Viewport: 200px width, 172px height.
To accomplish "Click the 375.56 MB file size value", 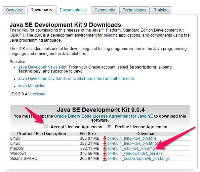I will (x=89, y=154).
